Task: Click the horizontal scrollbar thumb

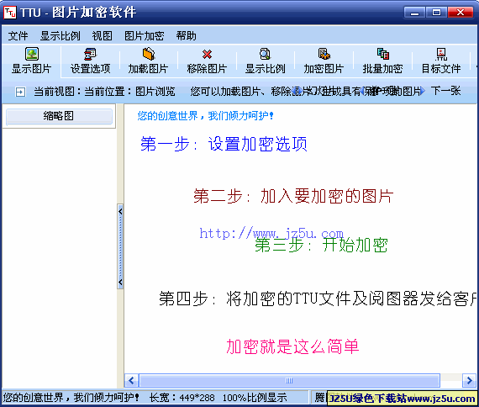Action: (289, 380)
